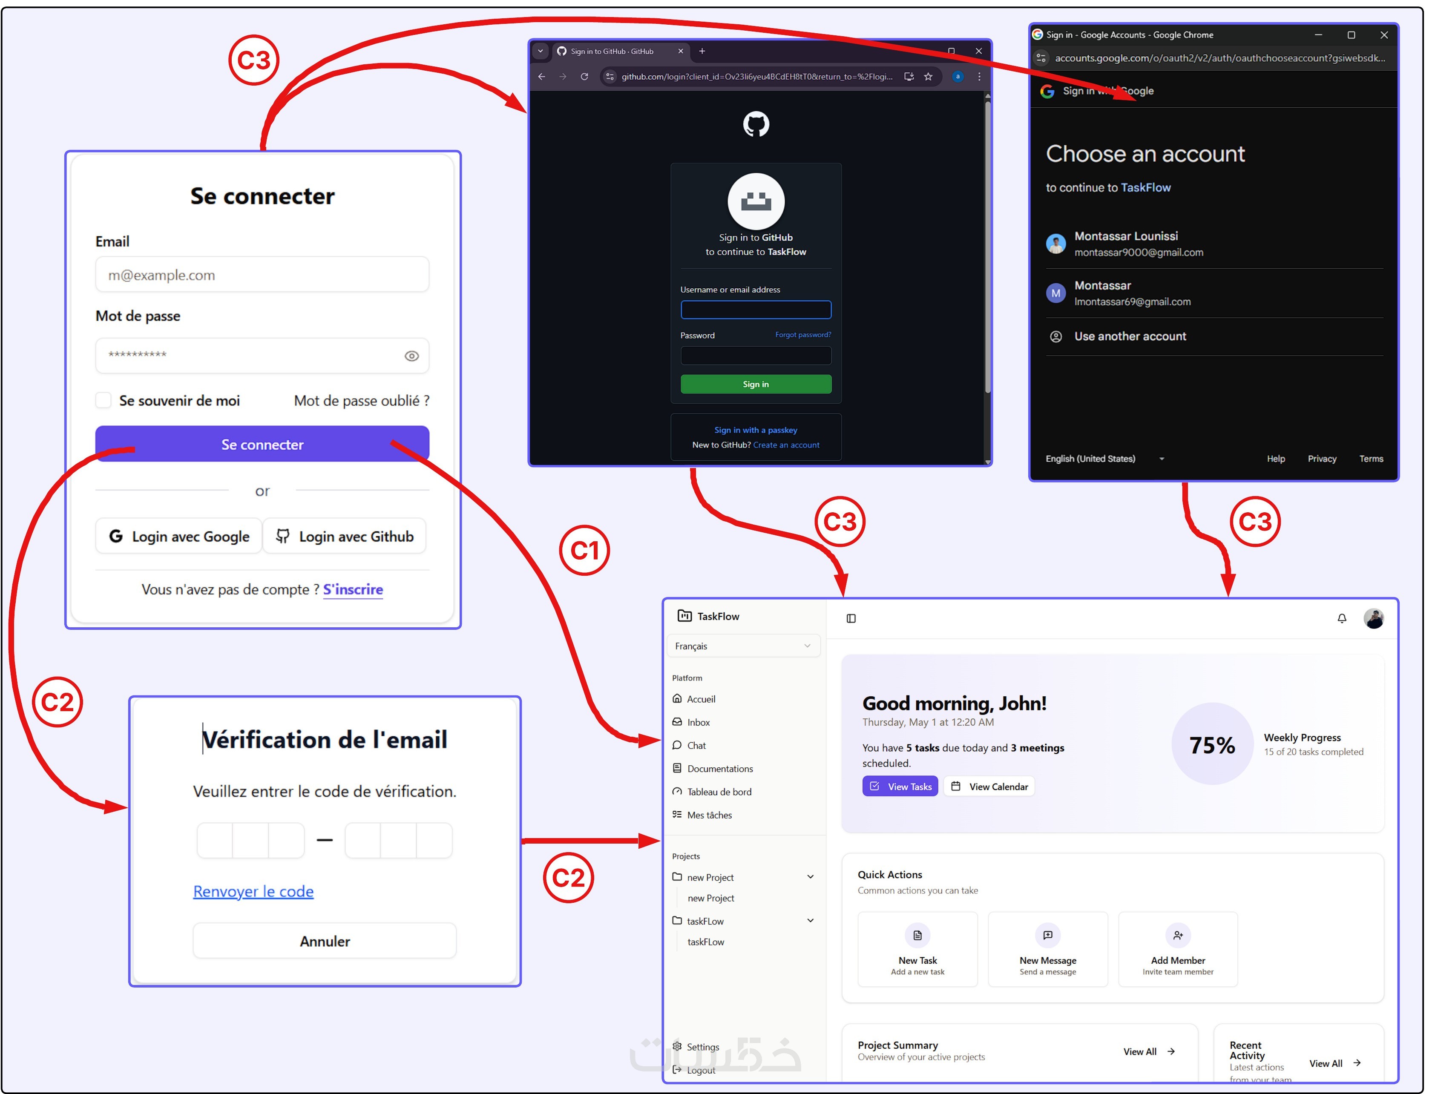Click the GitHub window vertical scrollbar
The image size is (1432, 1094).
987,247
